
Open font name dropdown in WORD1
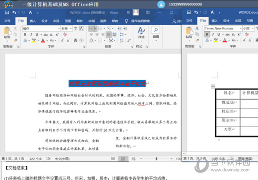coord(59,29)
